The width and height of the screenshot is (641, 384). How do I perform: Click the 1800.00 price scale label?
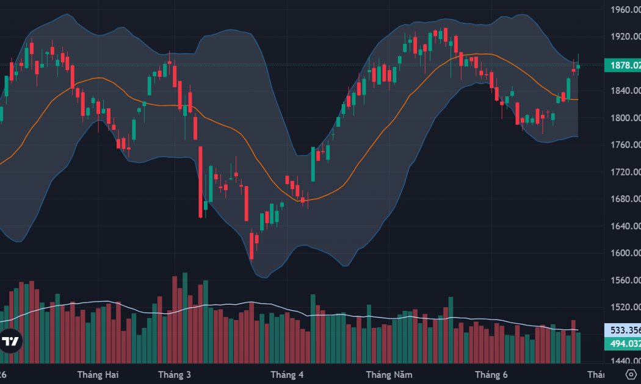(626, 118)
